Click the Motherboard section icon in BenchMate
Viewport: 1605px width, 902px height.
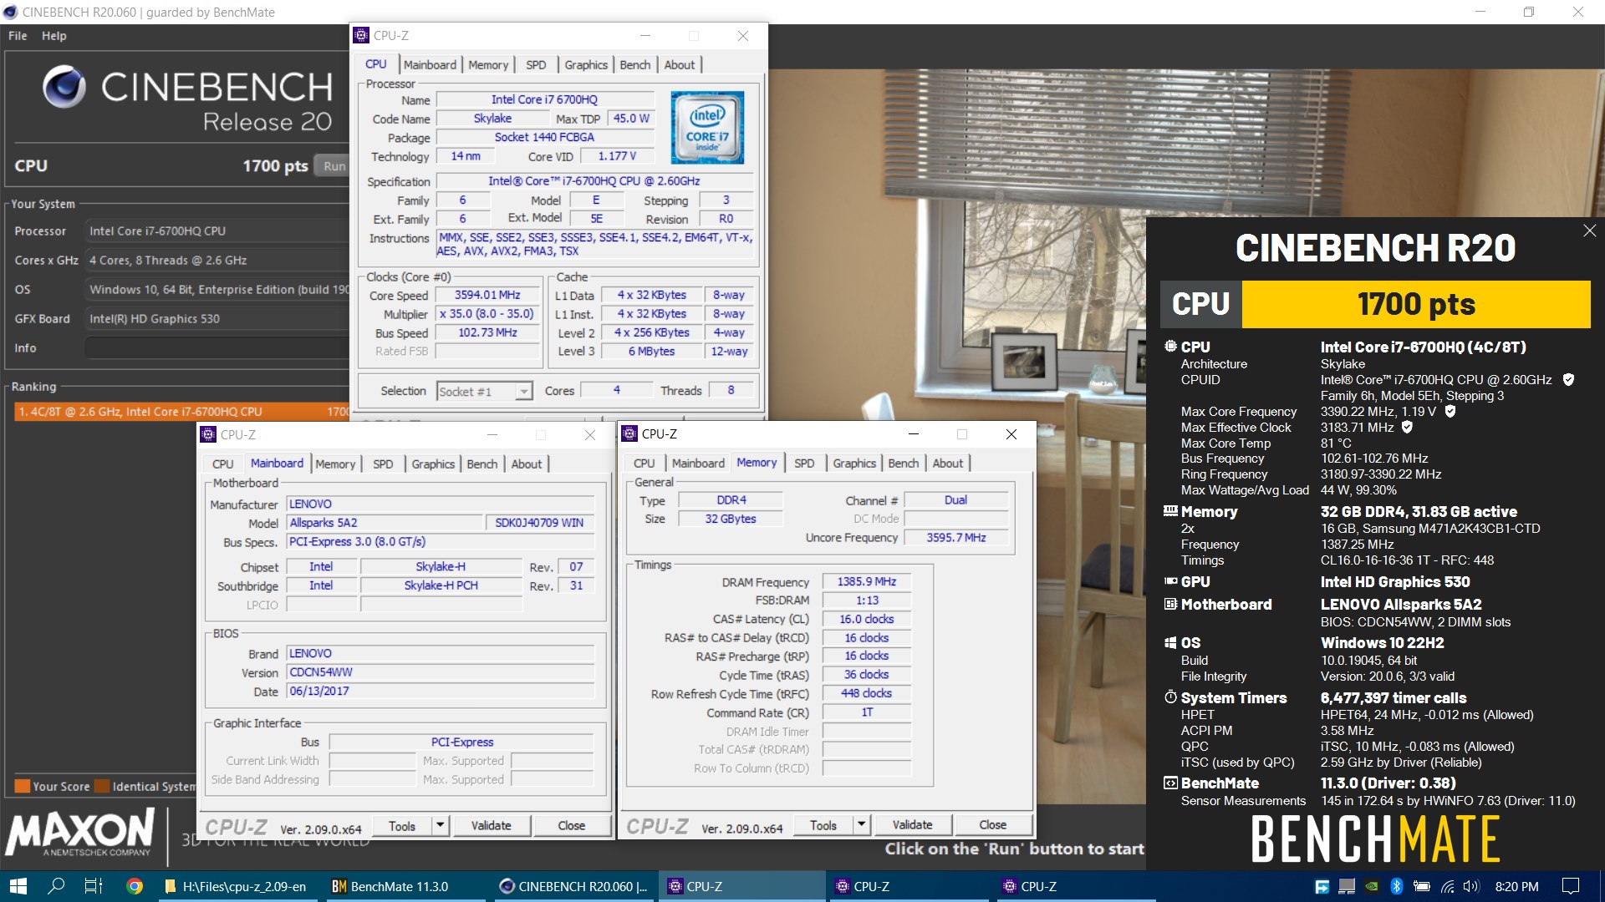point(1170,604)
